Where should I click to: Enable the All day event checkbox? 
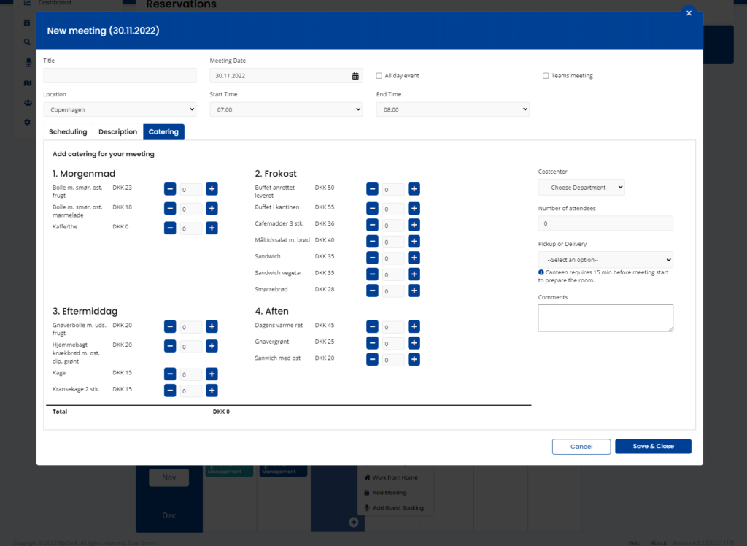(379, 76)
